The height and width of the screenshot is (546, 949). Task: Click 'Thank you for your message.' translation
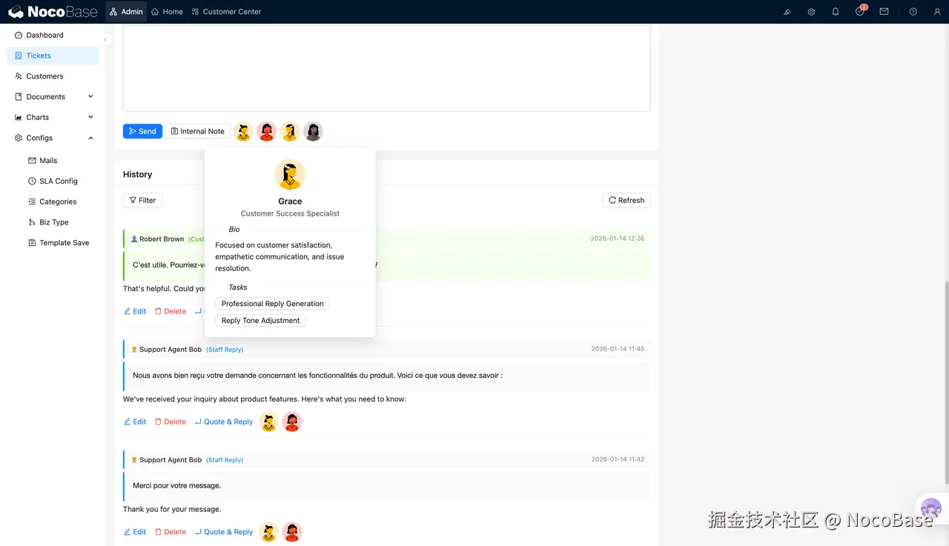tap(172, 510)
